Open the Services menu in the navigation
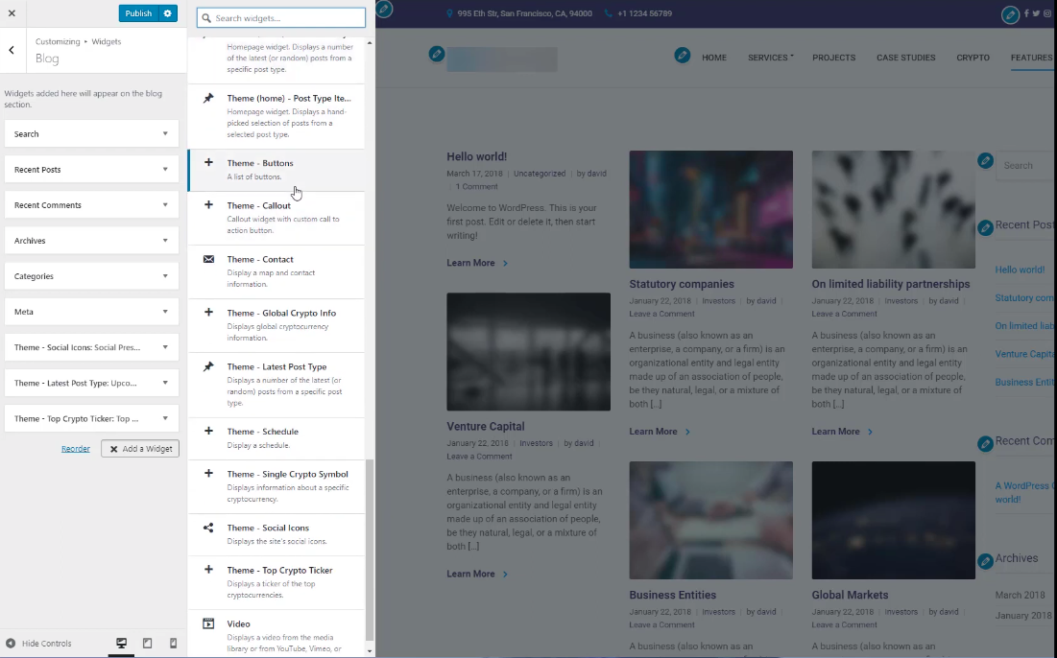Screen dimensions: 1057x658 pos(770,58)
